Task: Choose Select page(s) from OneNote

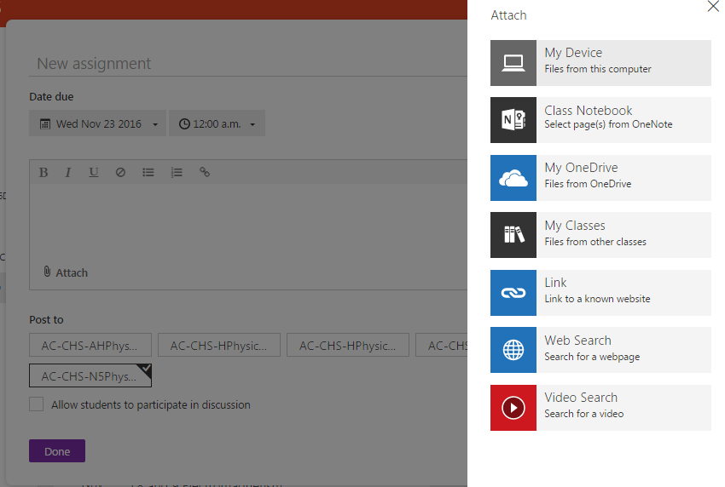Action: (600, 120)
